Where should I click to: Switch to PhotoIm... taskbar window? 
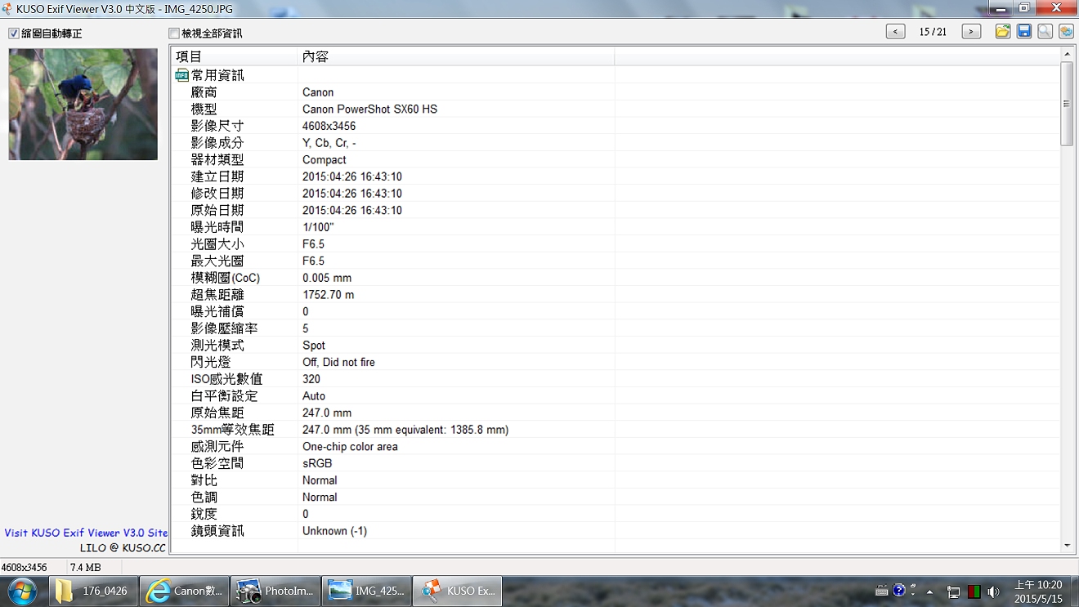[275, 591]
